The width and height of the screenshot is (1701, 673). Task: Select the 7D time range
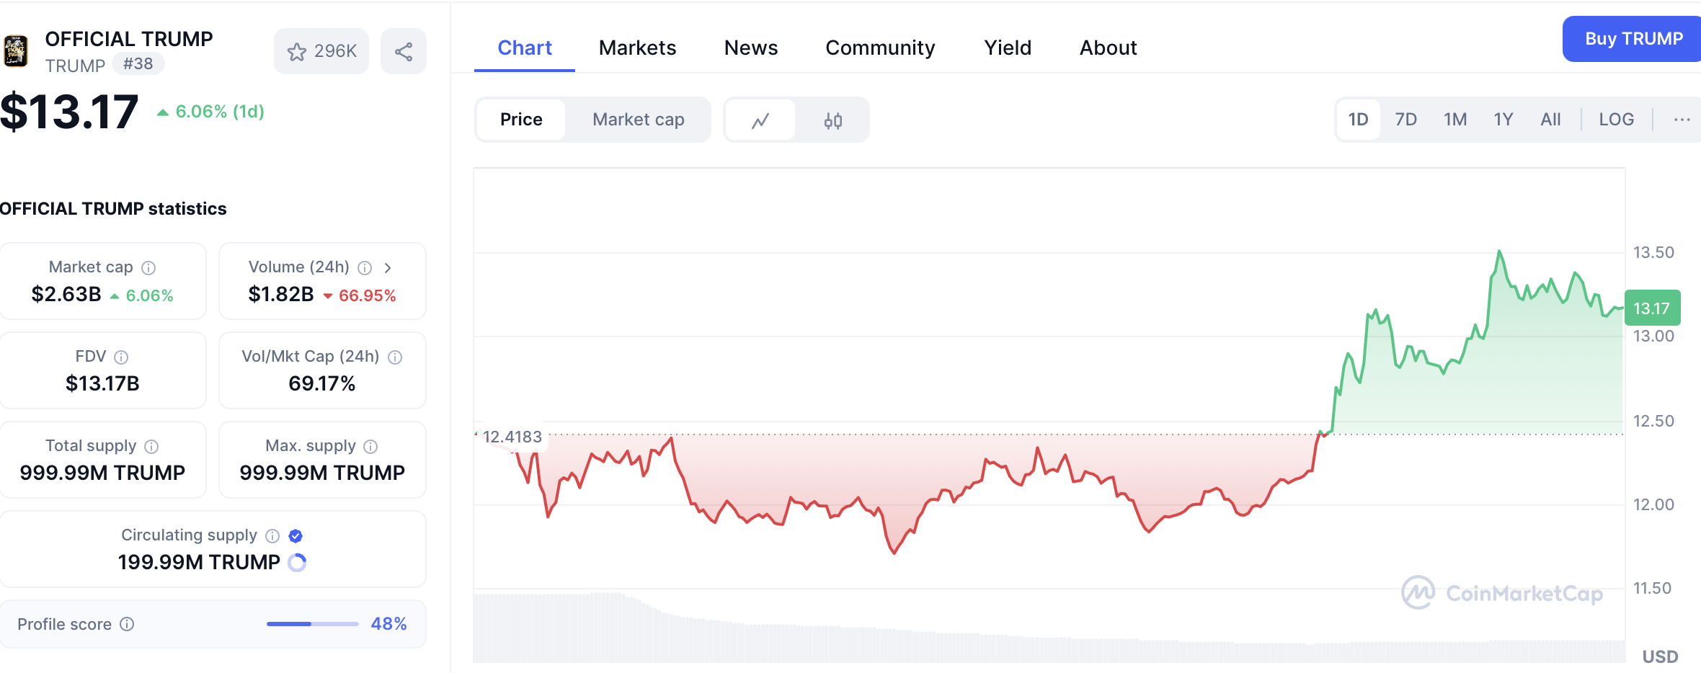[x=1405, y=120]
